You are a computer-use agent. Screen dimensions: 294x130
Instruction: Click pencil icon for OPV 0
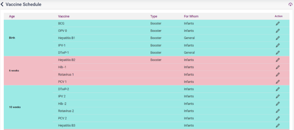click(x=278, y=31)
